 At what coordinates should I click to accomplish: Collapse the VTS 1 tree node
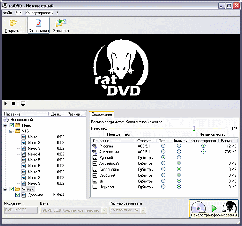click(11, 131)
